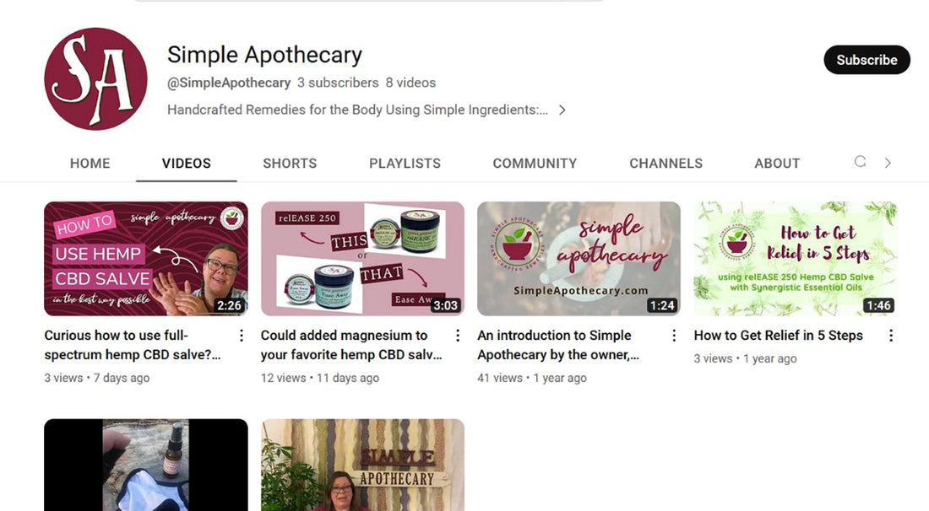Click the 3:03 duration badge
The image size is (929, 511).
[445, 305]
